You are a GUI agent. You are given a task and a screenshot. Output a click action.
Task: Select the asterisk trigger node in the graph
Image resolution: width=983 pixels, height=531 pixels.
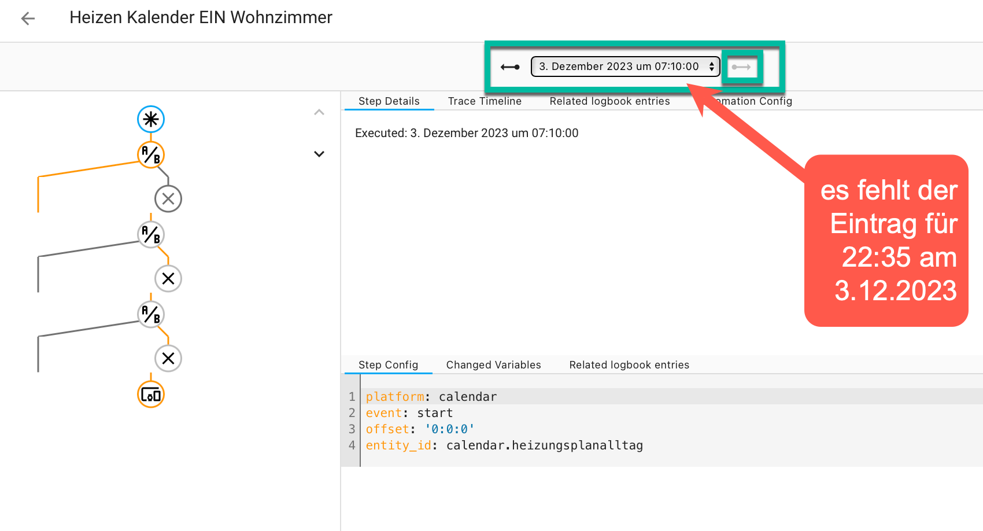point(151,119)
